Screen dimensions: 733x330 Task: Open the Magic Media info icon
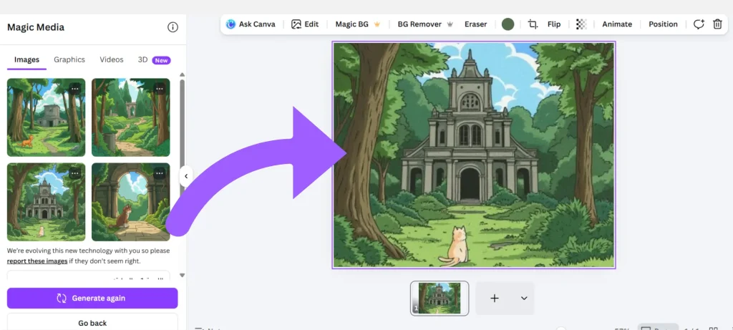tap(173, 27)
